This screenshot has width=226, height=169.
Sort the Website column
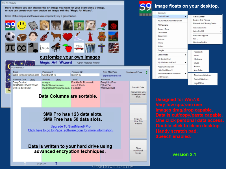tap(58, 80)
